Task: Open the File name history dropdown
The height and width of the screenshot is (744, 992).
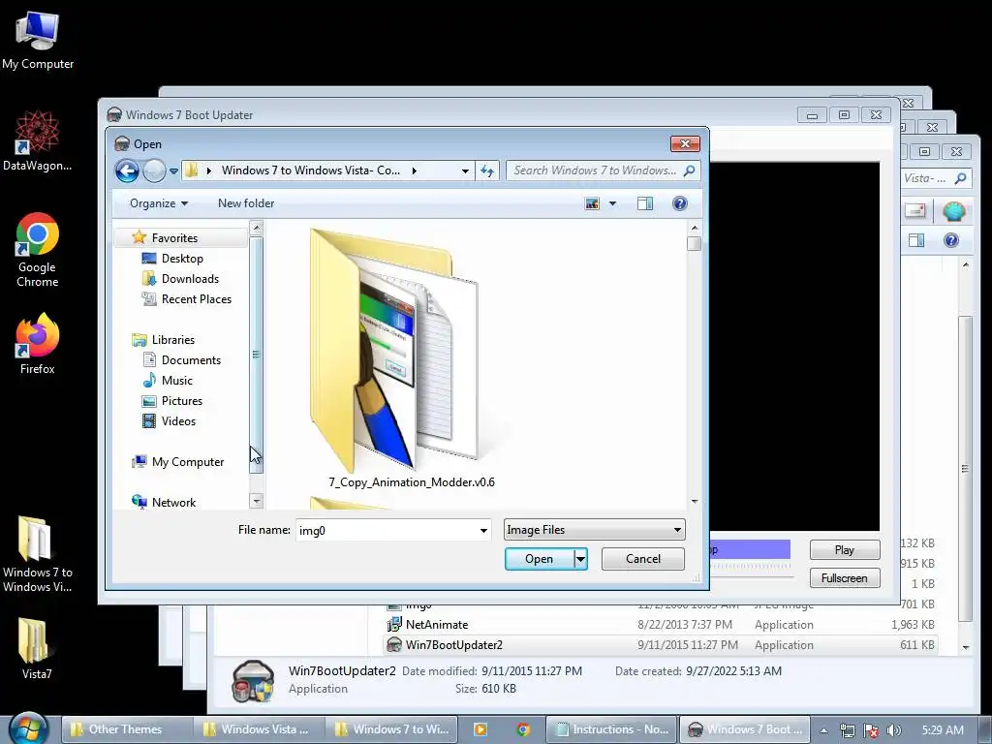Action: pyautogui.click(x=483, y=530)
